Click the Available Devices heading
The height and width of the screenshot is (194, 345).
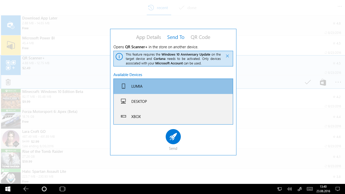128,75
